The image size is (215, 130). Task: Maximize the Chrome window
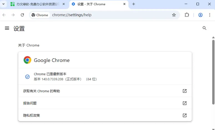tap(198, 4)
